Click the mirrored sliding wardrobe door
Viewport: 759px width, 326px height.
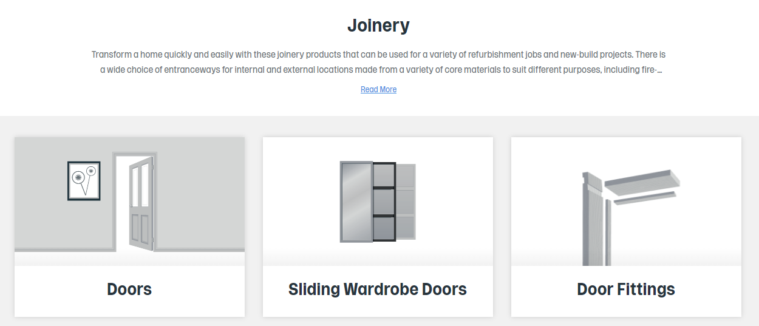(356, 202)
